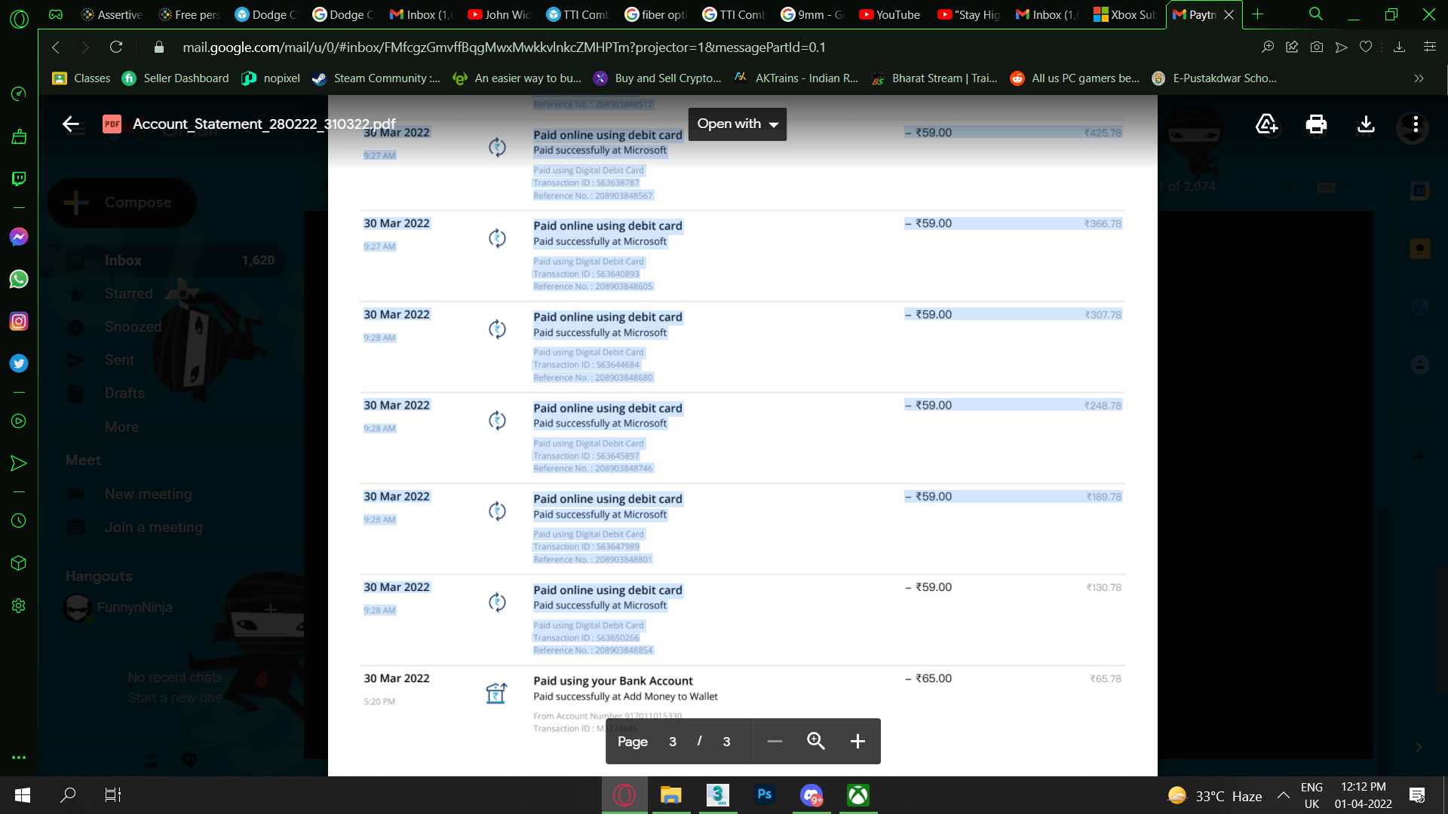1448x814 pixels.
Task: Click balance value ₹425.78
Action: (1103, 133)
